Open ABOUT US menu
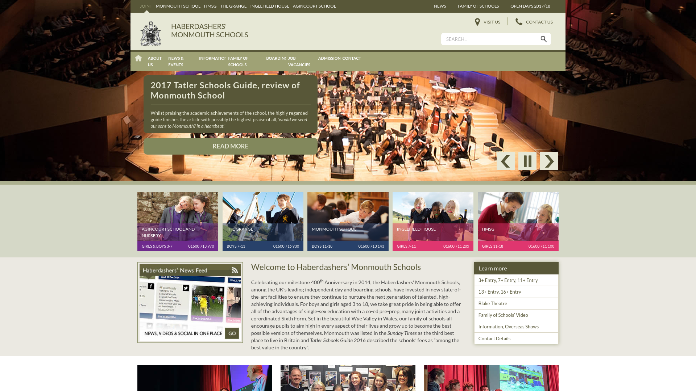Screen dimensions: 696x391 [x=155, y=62]
